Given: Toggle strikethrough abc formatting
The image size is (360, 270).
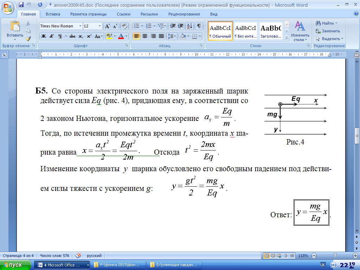Looking at the screenshot, I should coord(72,36).
